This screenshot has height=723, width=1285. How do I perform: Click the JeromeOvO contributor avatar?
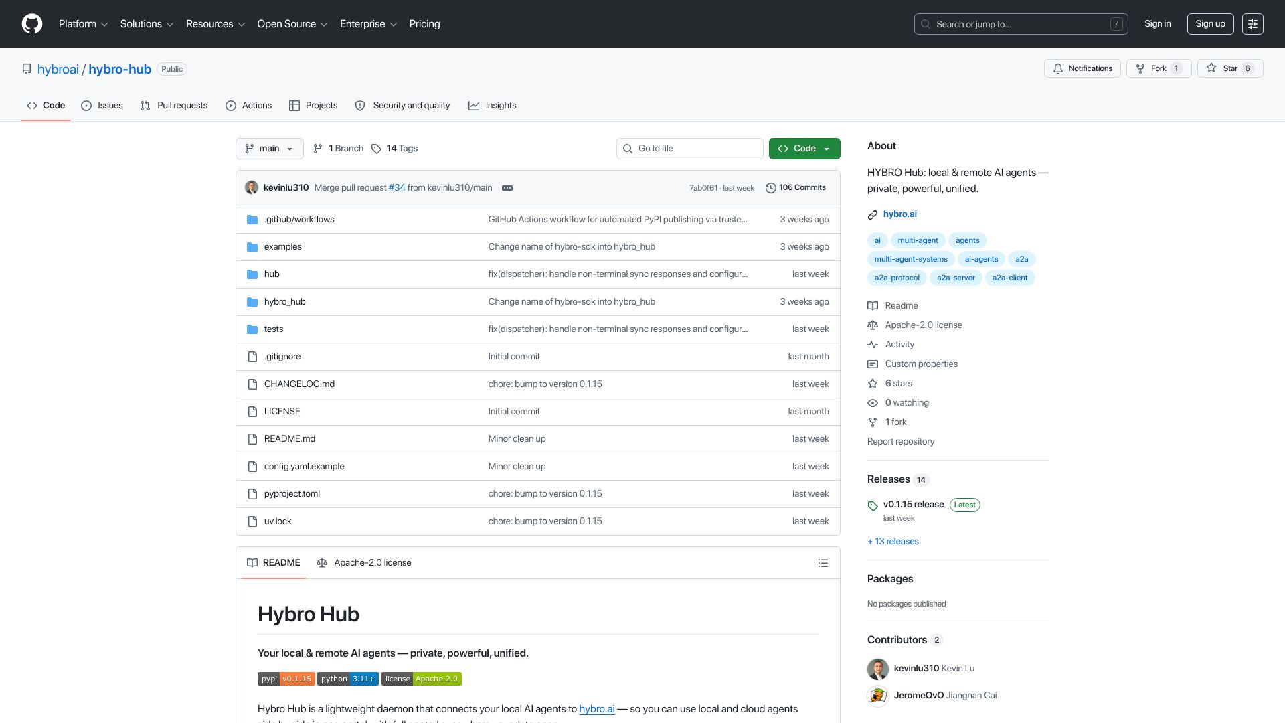click(877, 696)
